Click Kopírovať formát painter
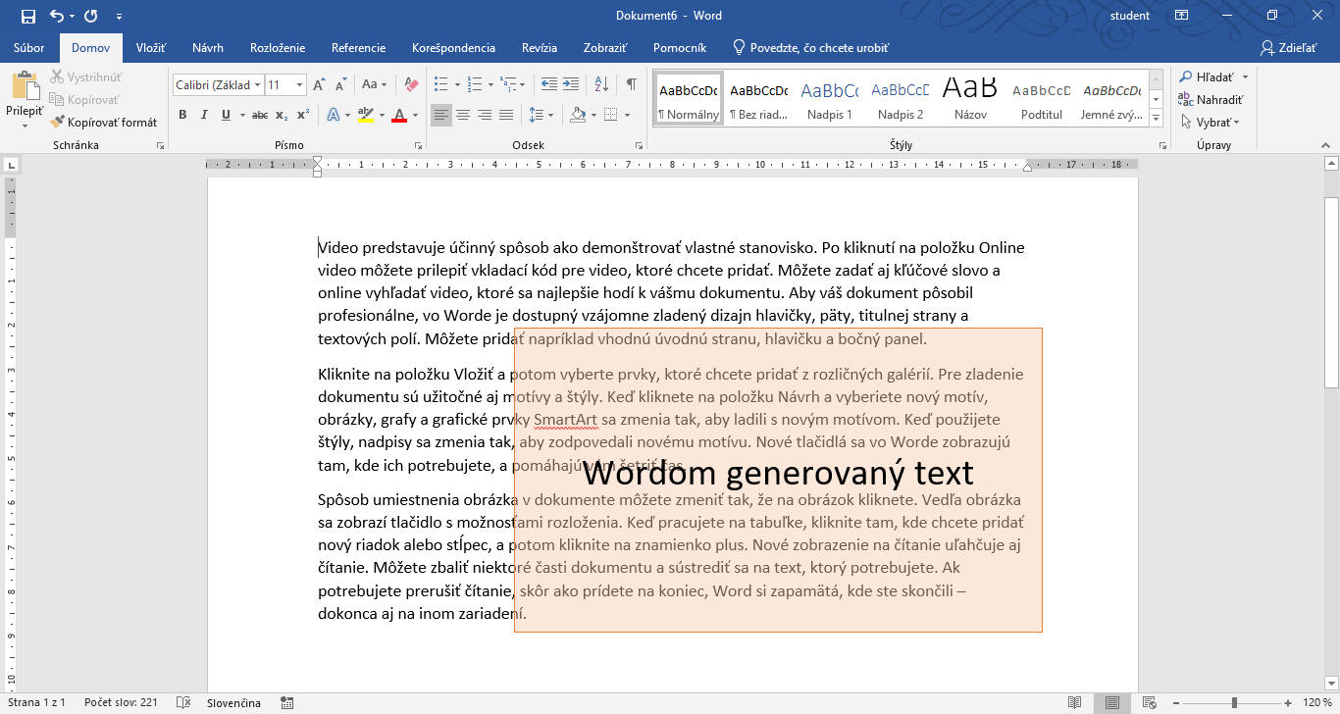 [x=104, y=123]
